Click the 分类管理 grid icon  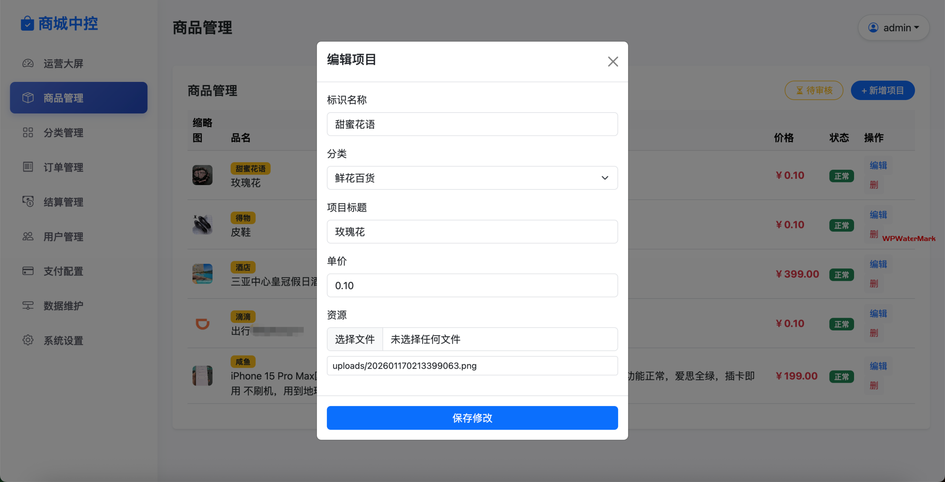(28, 132)
